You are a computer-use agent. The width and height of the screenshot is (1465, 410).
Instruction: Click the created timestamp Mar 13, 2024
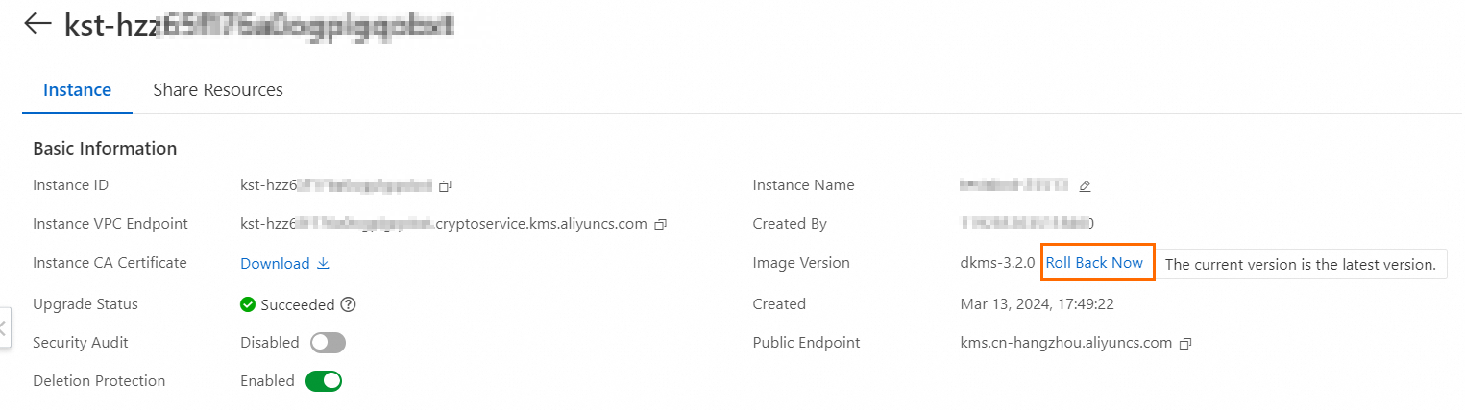[1037, 304]
